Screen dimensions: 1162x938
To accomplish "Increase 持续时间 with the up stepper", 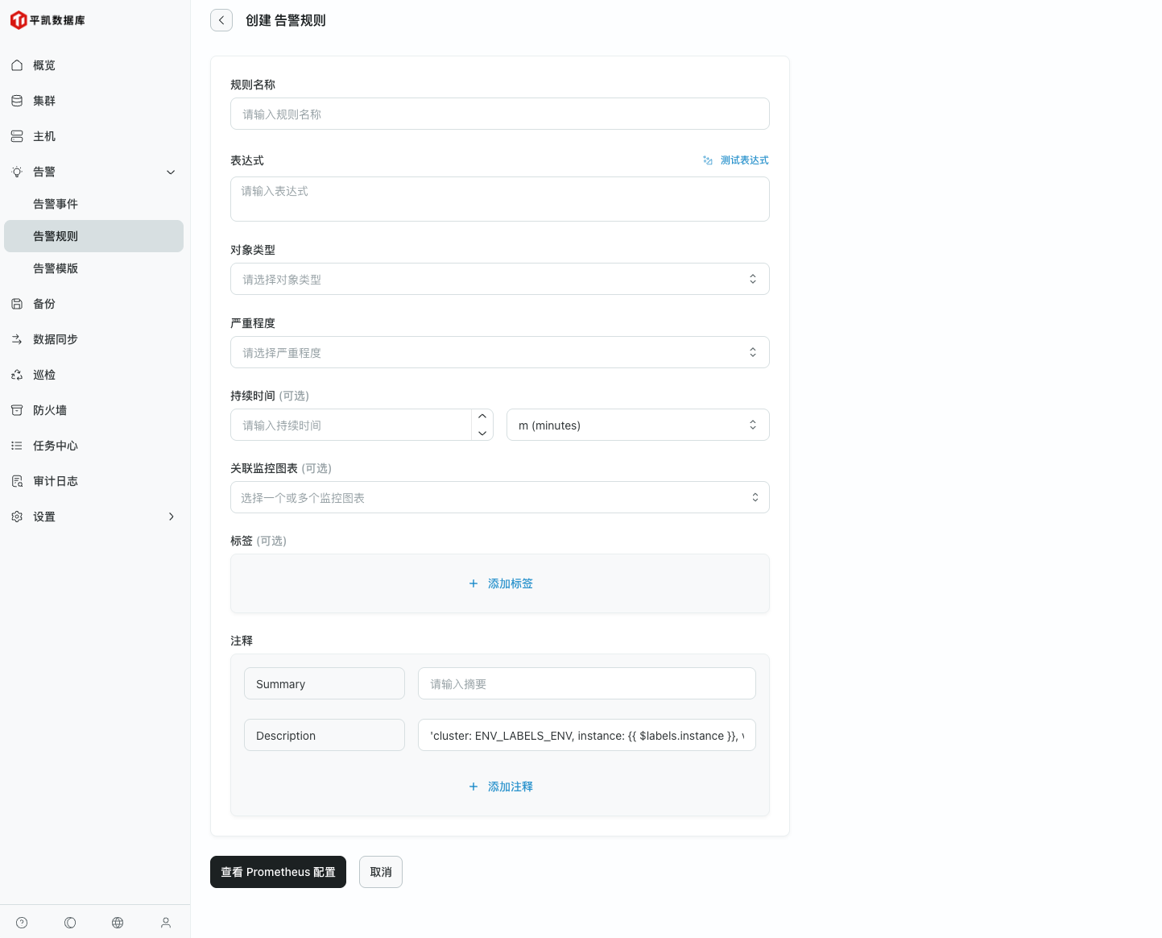I will click(x=482, y=417).
